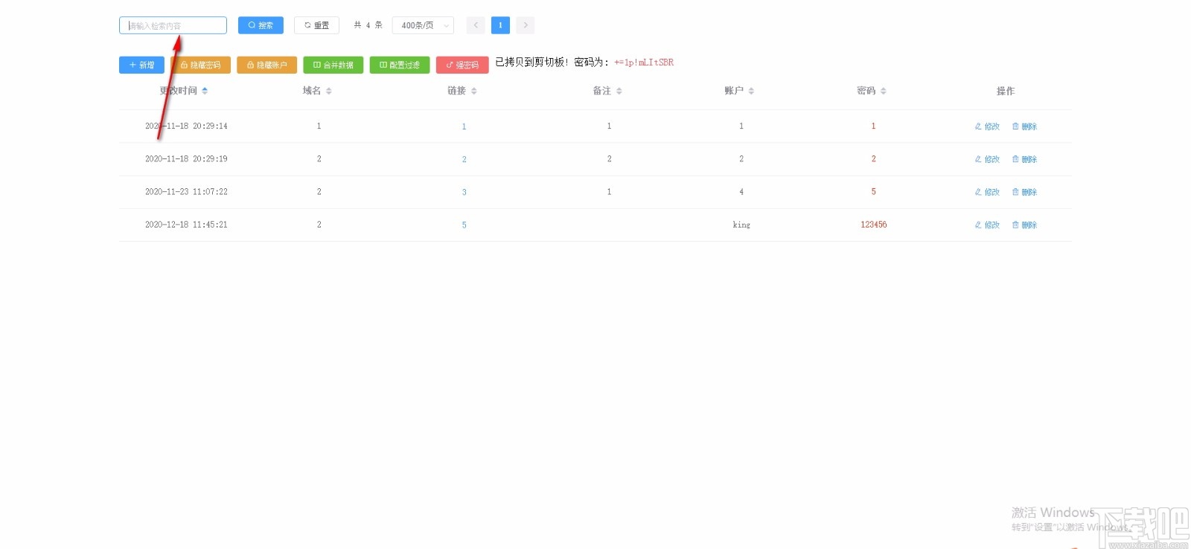
Task: Sort by the 域名 column arrows
Action: [328, 91]
